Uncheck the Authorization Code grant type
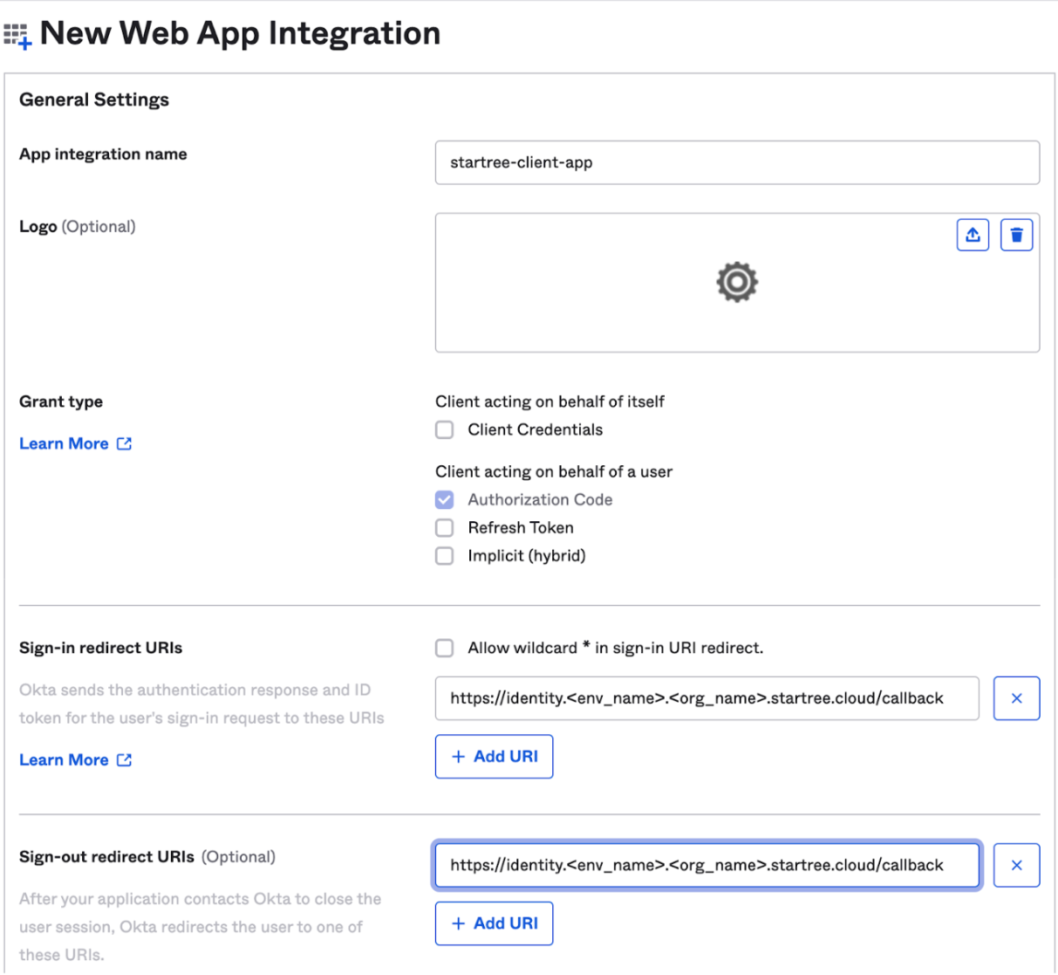This screenshot has height=975, width=1058. (444, 499)
